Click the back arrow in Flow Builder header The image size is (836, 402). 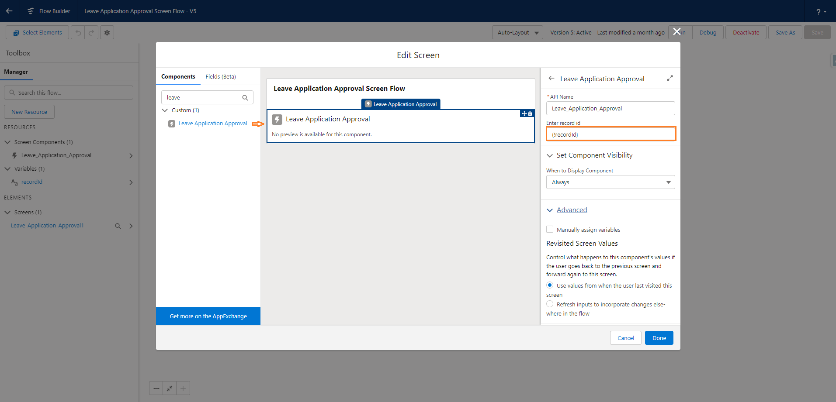click(9, 11)
